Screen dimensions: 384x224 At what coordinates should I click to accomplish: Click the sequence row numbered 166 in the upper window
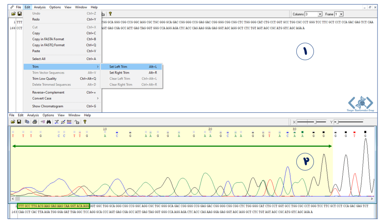157,28
